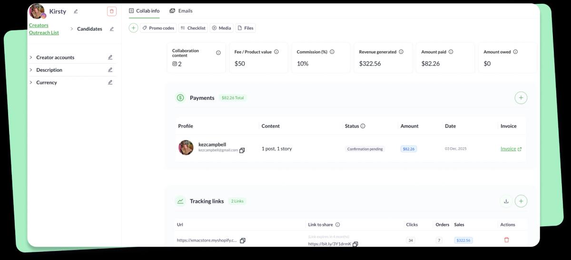Image resolution: width=571 pixels, height=260 pixels.
Task: Click Kirsty's profile avatar
Action: [x=37, y=11]
